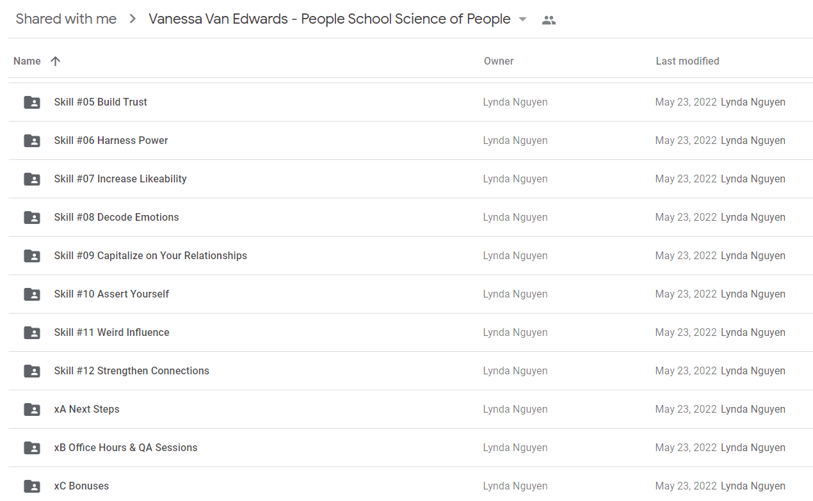Go back to Shared with me
Viewport: 813px width, 501px height.
pyautogui.click(x=66, y=19)
